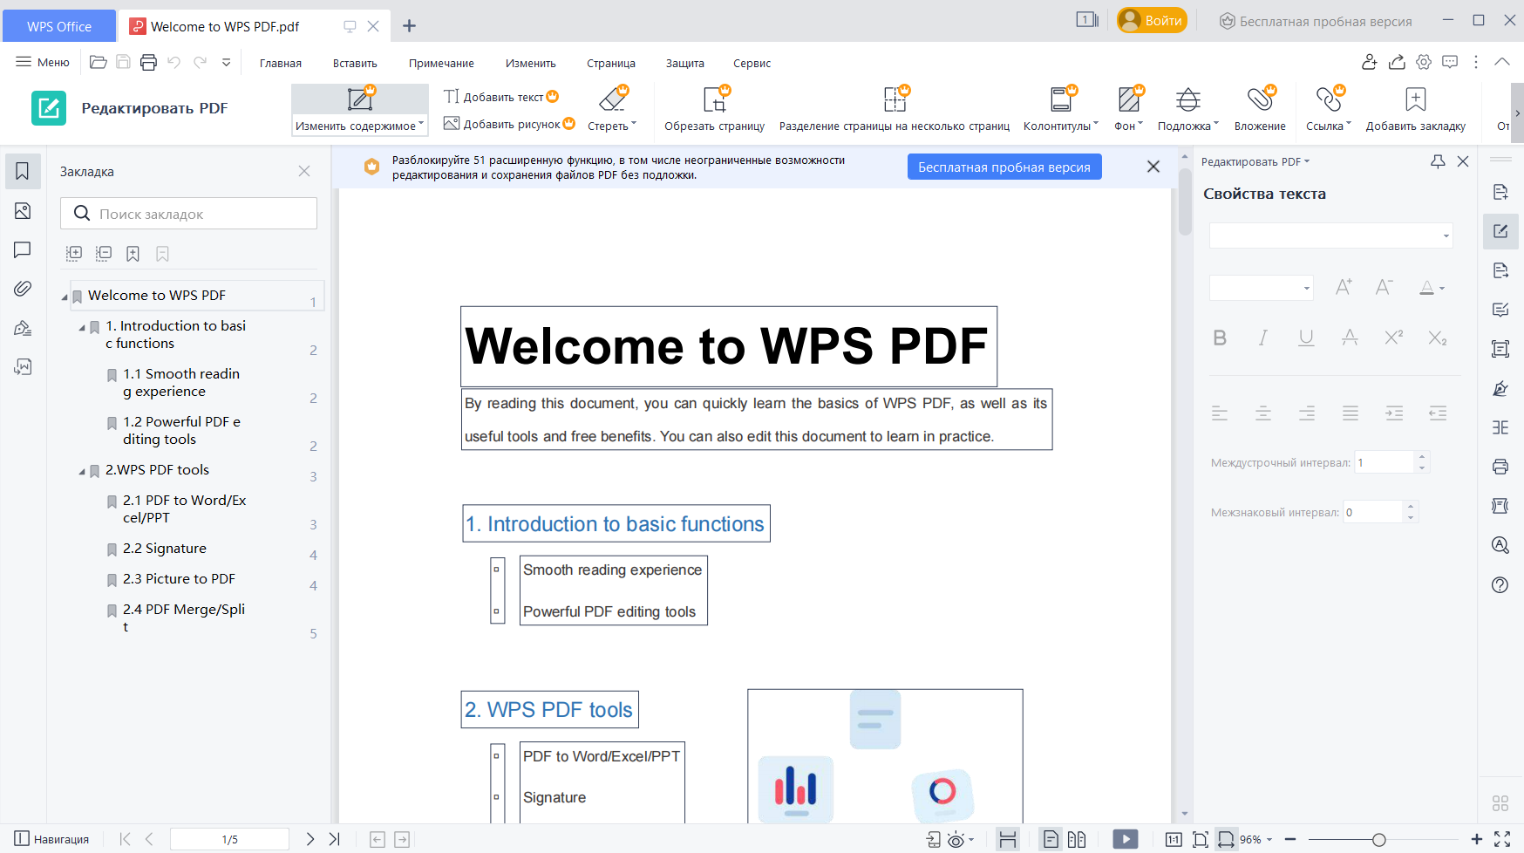This screenshot has height=853, width=1524.
Task: Click the print icon in right sidebar
Action: point(1500,467)
